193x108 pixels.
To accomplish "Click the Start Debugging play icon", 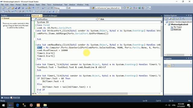I will (52, 8).
